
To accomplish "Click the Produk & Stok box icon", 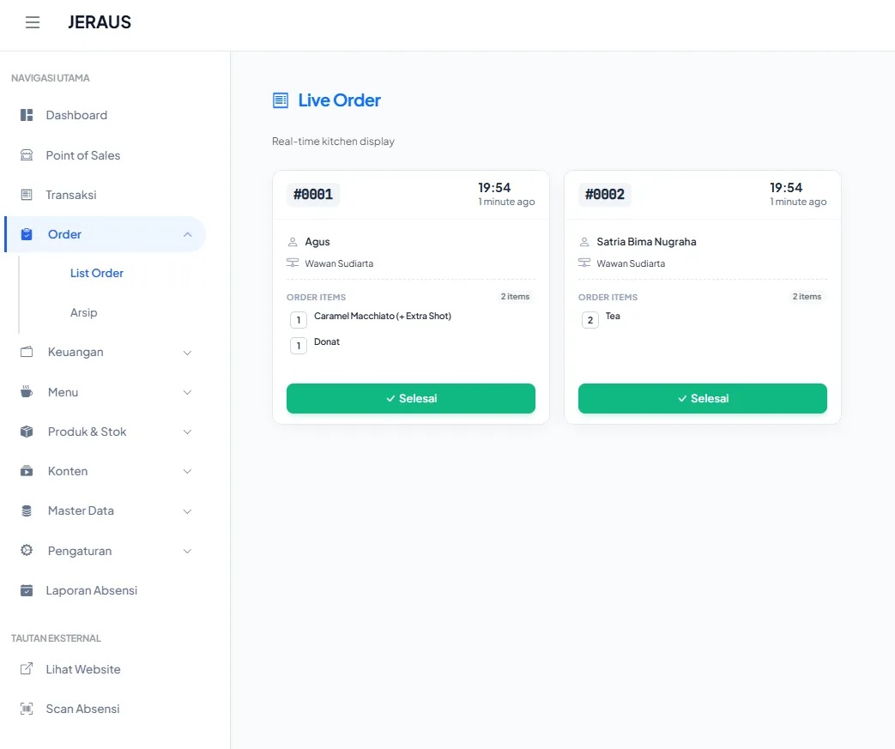I will click(27, 432).
